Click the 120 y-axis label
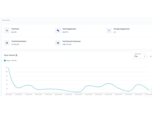This screenshot has height=114, width=152. (x=6, y=67)
